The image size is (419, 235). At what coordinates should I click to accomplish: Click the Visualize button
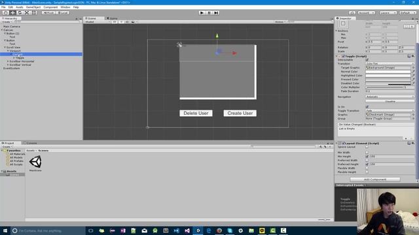(390, 102)
